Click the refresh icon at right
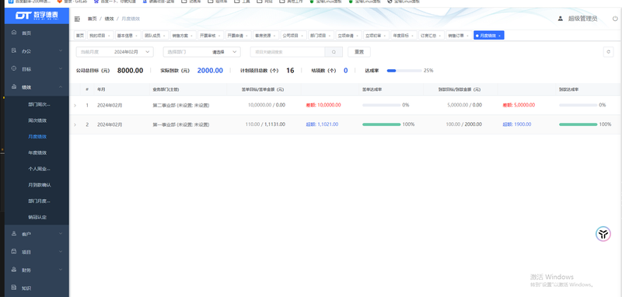Viewport: 622px width, 297px height. (609, 52)
